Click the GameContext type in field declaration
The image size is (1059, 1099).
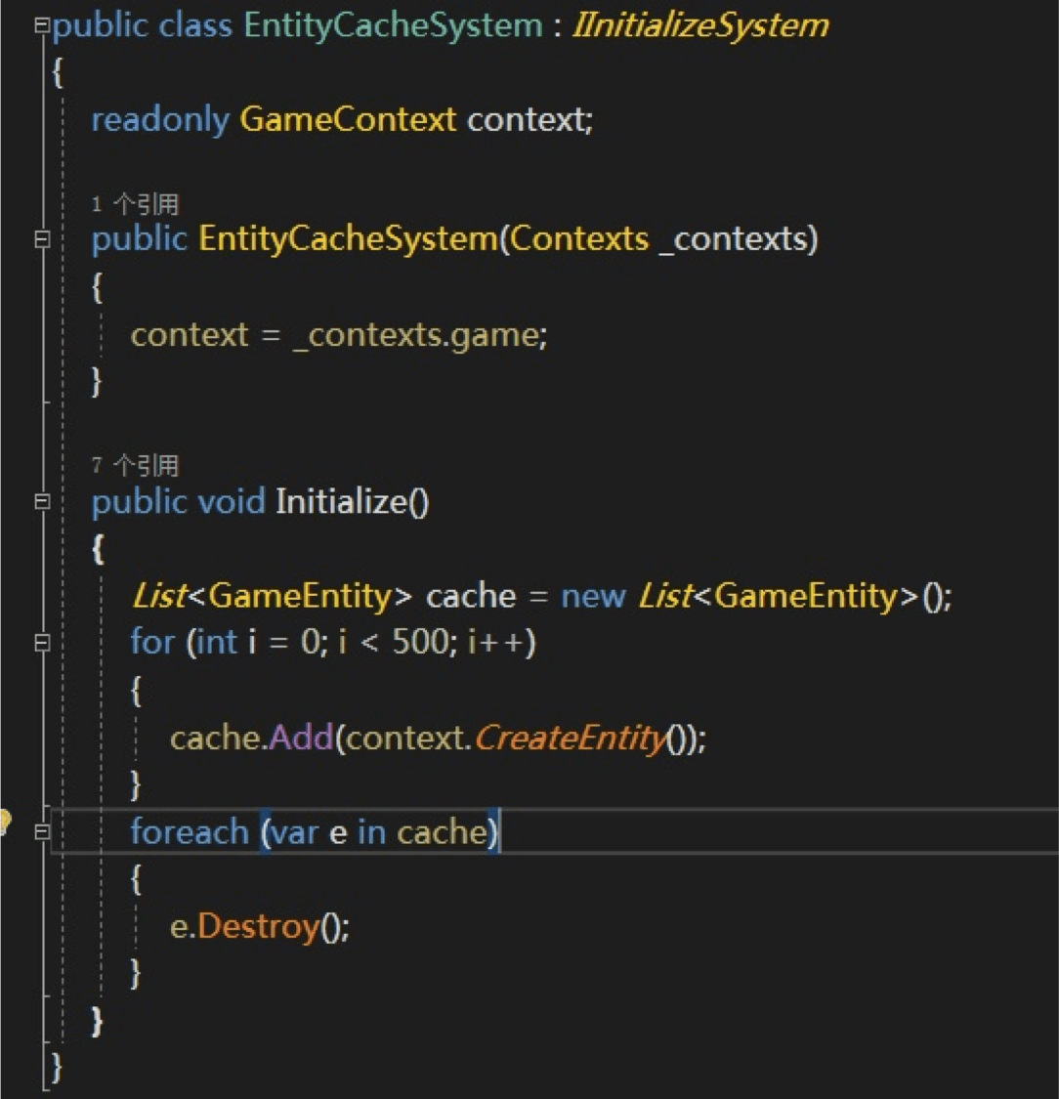point(348,119)
